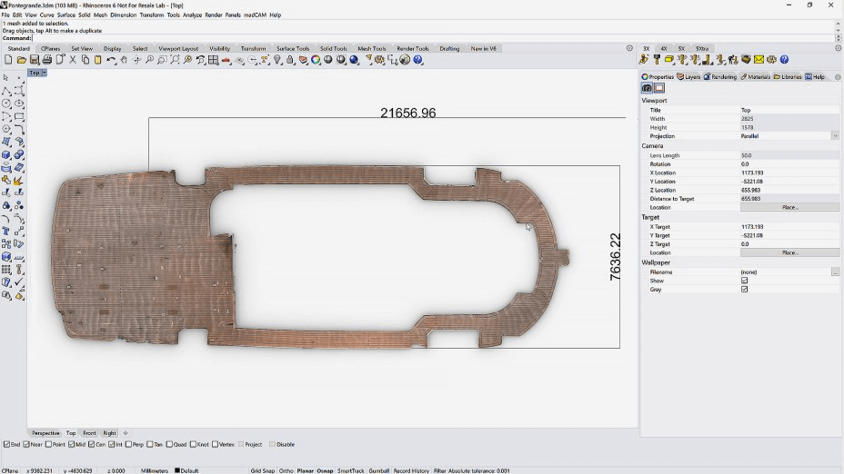The height and width of the screenshot is (474, 844).
Task: Switch to the Perspective viewport tab
Action: click(x=45, y=433)
